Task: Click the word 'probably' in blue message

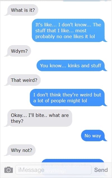Action: [x=45, y=37]
